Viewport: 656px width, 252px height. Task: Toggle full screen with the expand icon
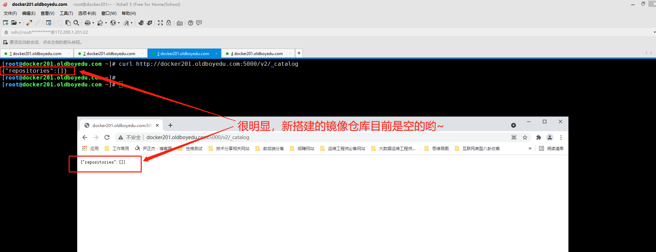(160, 23)
